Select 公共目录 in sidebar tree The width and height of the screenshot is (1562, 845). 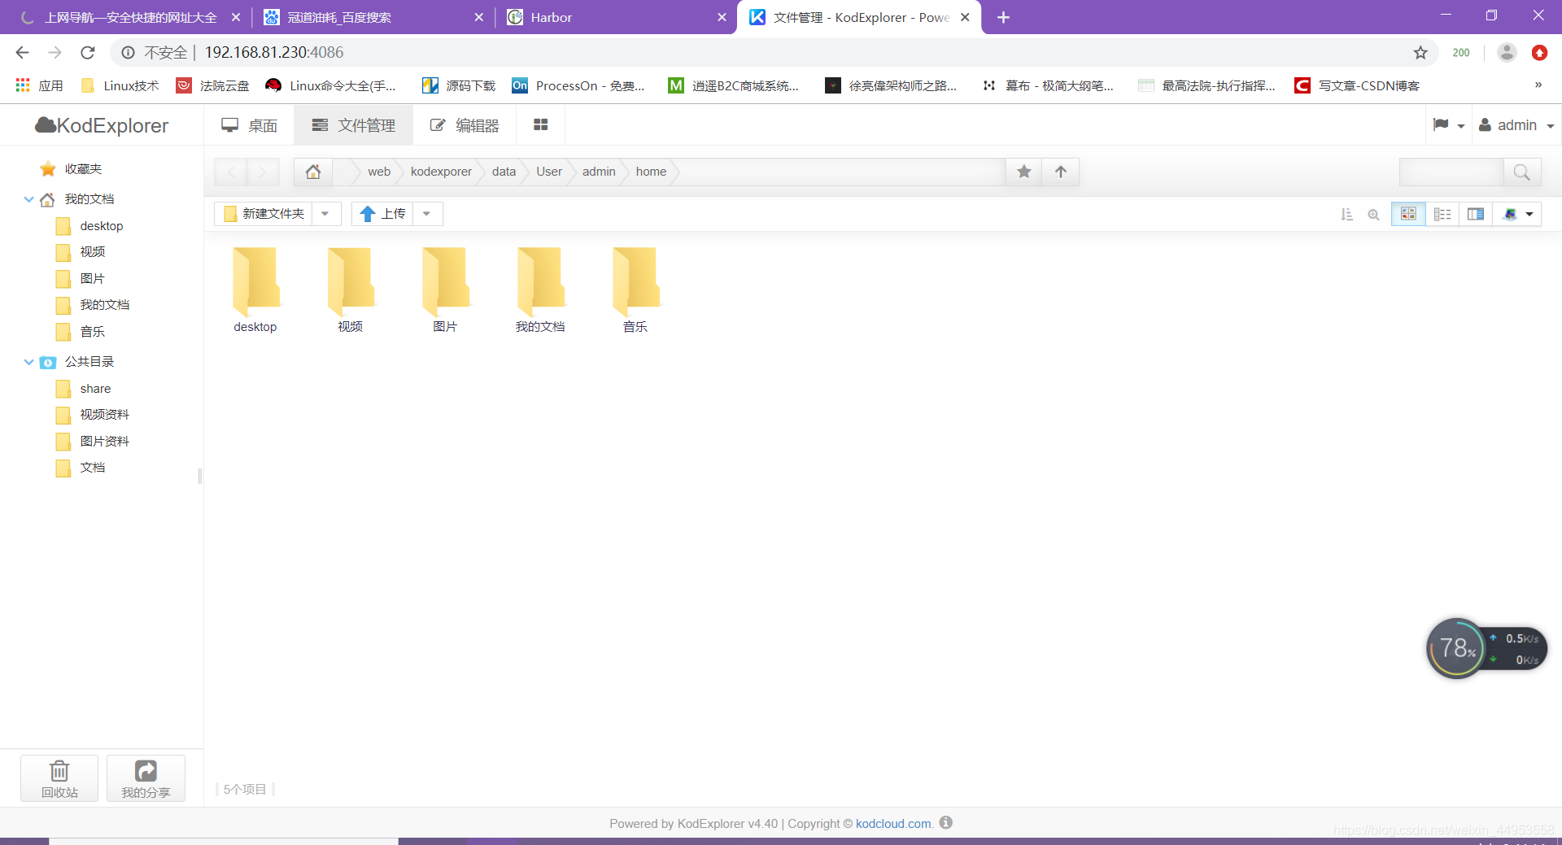click(78, 362)
